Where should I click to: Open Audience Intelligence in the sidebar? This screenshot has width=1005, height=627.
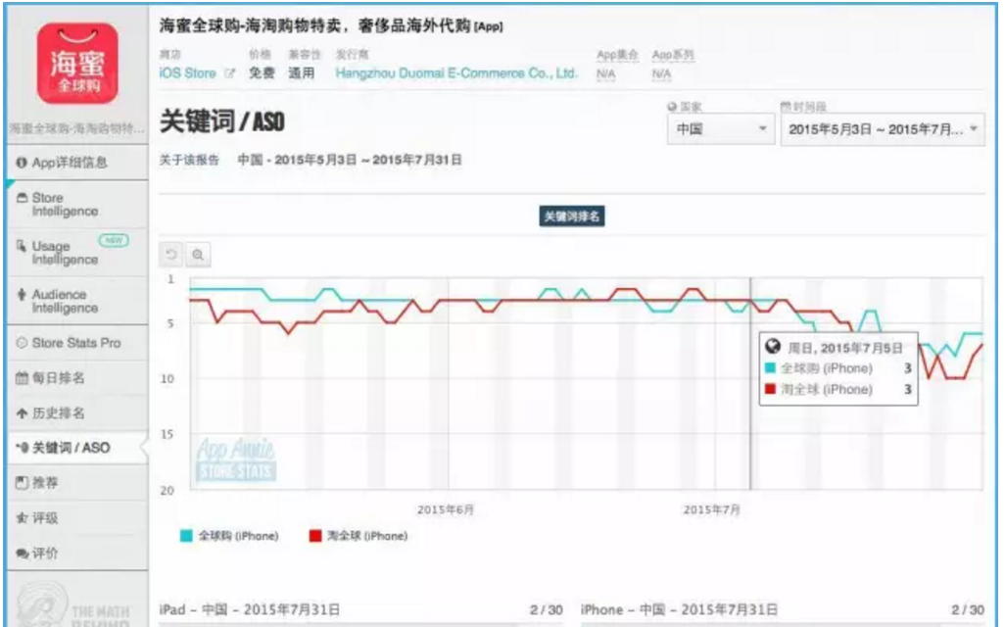[77, 302]
